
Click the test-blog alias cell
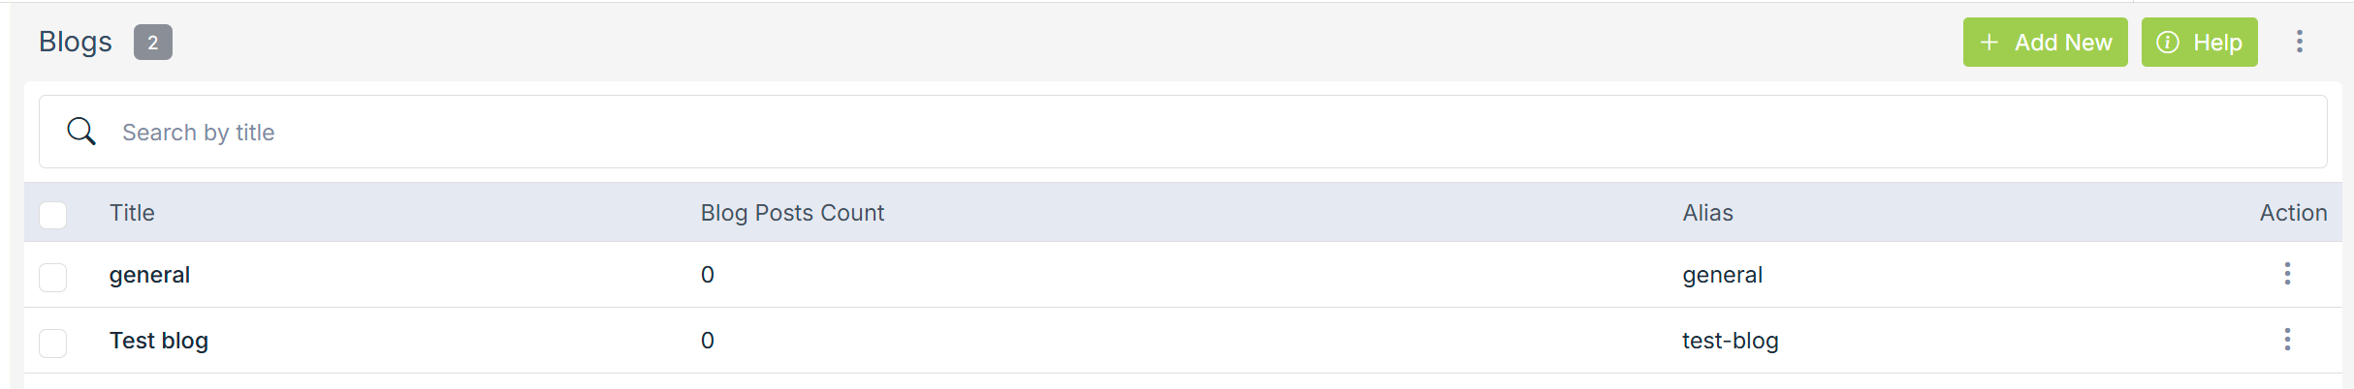[x=1730, y=341]
